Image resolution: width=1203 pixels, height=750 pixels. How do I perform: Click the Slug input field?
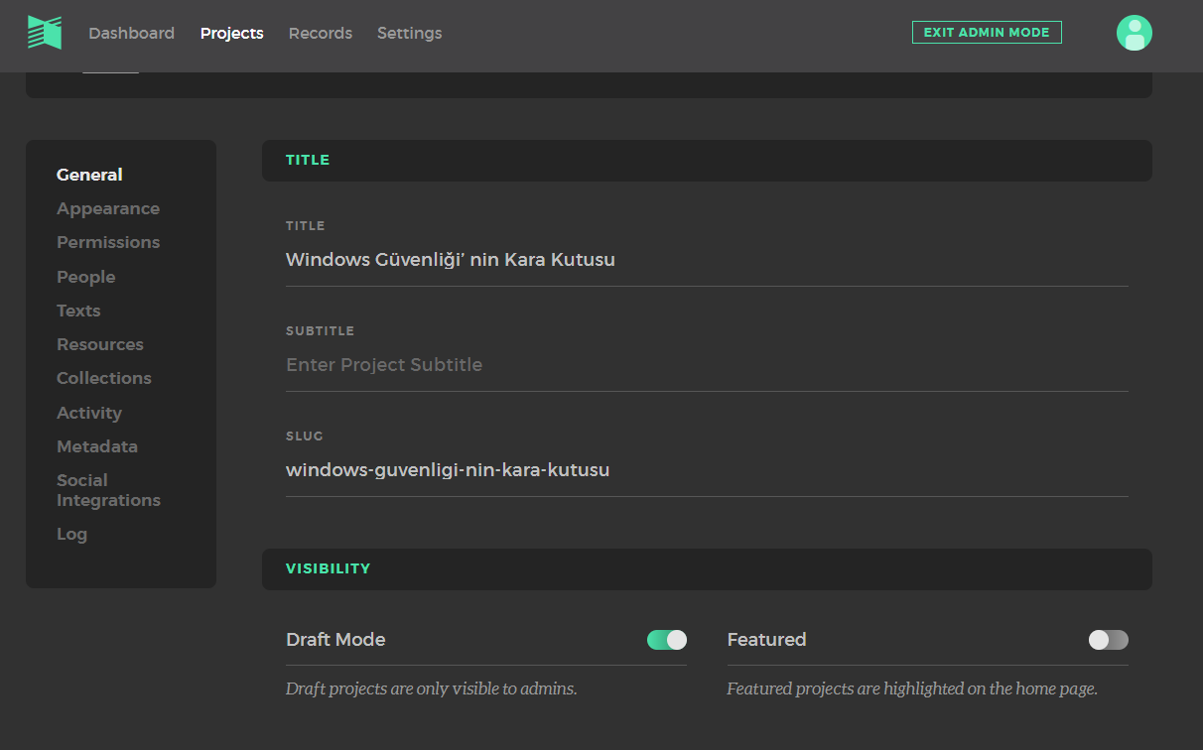[707, 470]
